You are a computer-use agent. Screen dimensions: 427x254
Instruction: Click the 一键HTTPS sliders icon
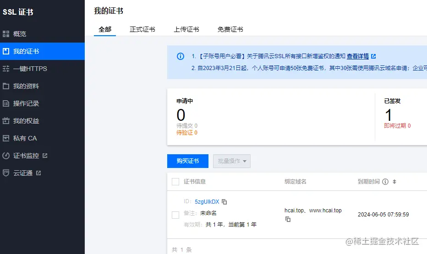pos(6,69)
